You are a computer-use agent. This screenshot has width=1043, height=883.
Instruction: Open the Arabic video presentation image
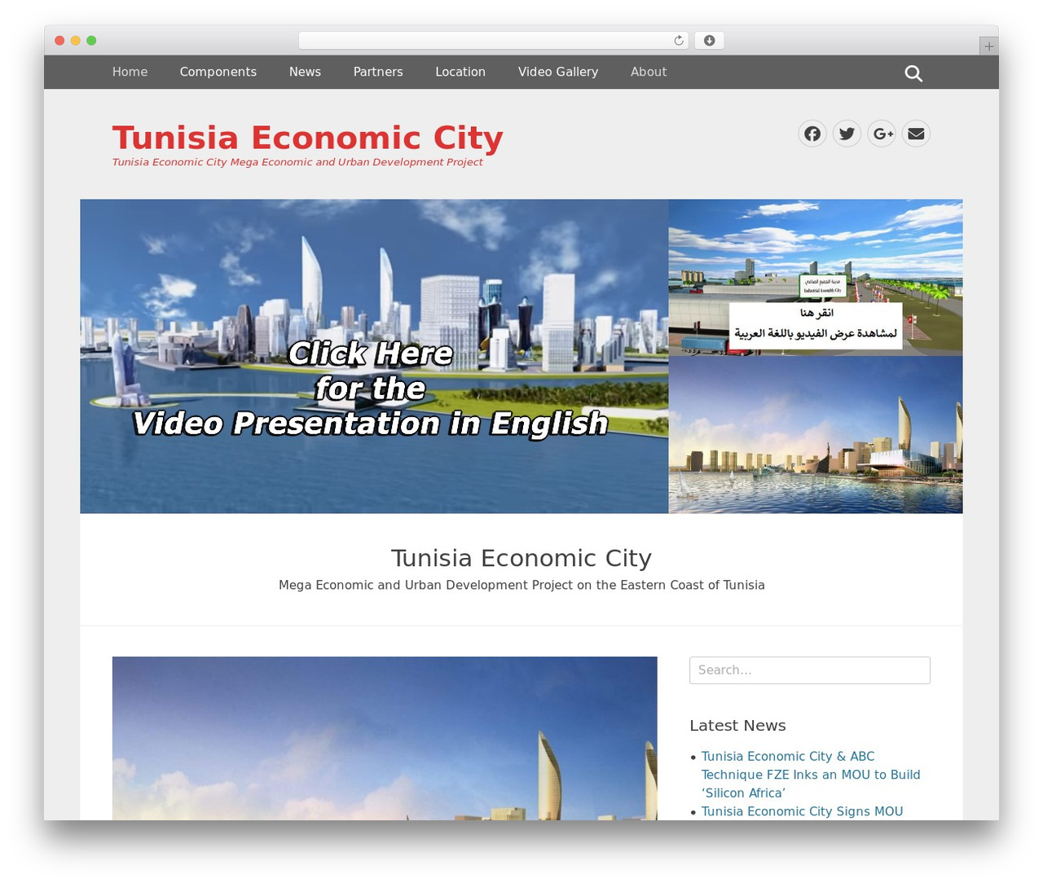816,278
